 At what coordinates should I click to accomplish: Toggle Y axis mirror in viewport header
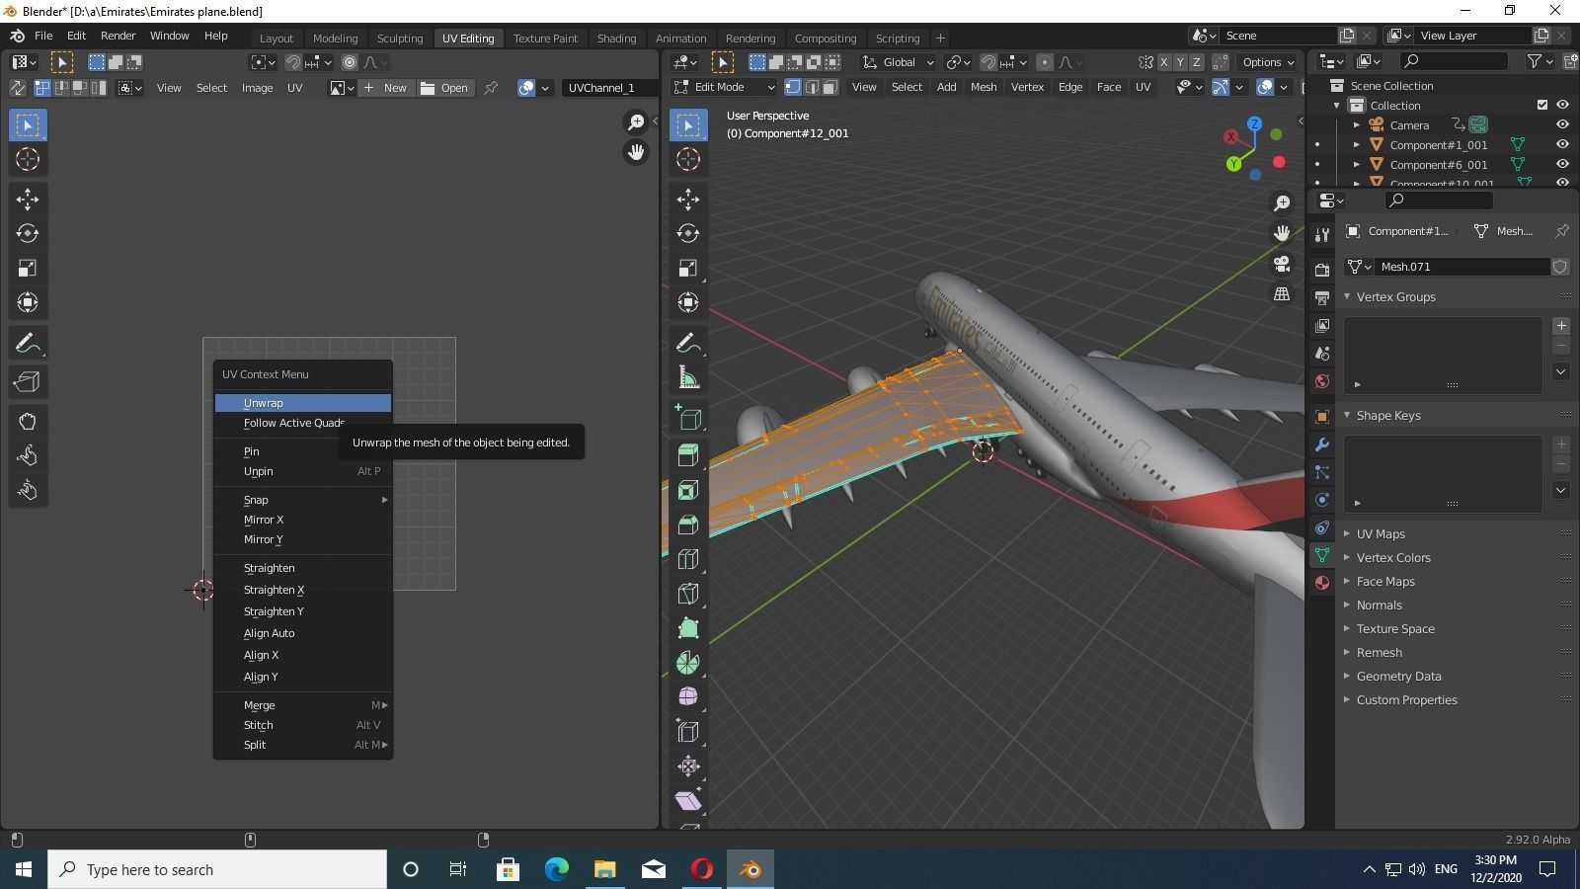tap(1180, 62)
